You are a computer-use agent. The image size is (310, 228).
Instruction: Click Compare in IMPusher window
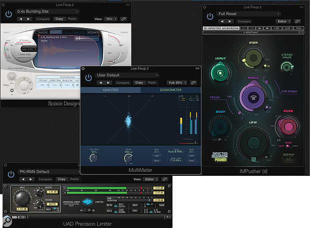click(244, 22)
